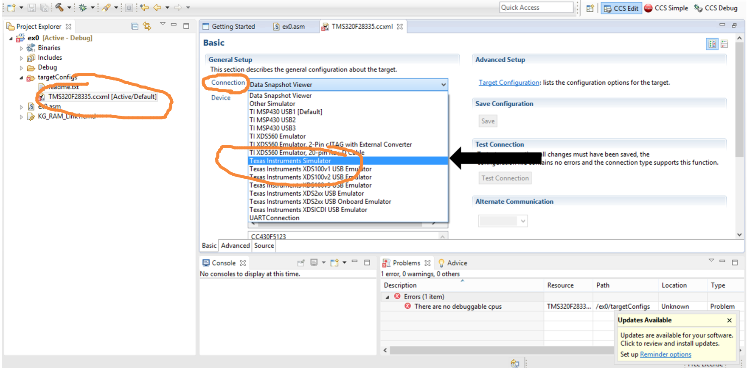Collapse the targetConfigs folder
The width and height of the screenshot is (747, 368).
21,77
